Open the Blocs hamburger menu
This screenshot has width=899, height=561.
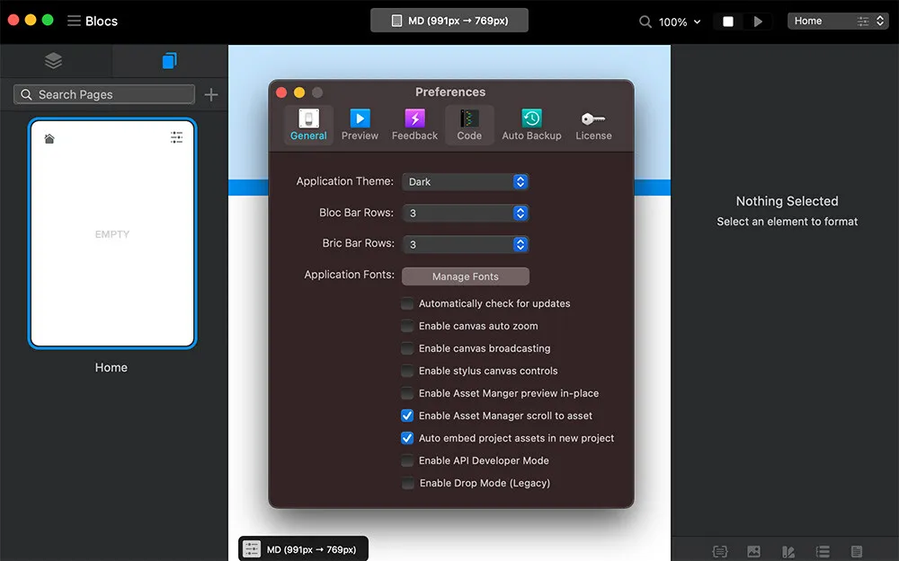(74, 21)
